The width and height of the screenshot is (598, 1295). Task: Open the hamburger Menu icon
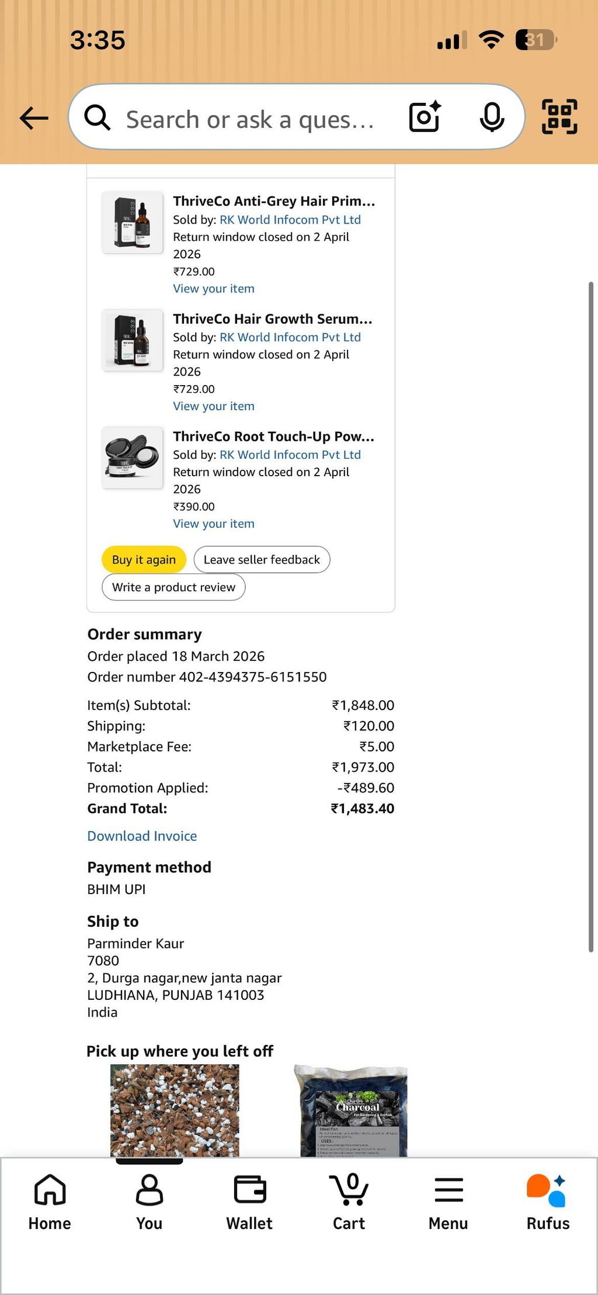448,1203
